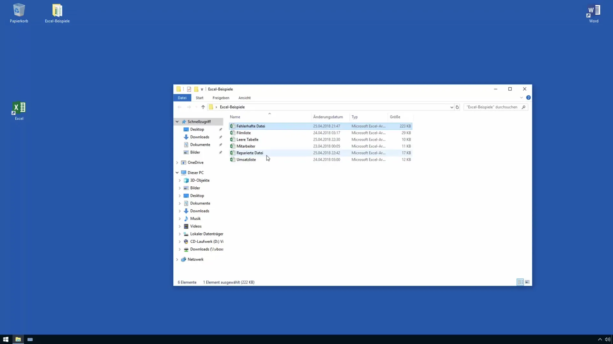
Task: Expand the Netzwerk item in navigation
Action: click(177, 259)
